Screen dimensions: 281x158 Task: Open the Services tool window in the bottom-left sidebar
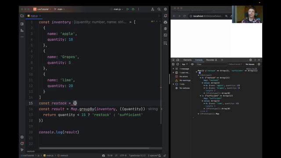click(22, 137)
